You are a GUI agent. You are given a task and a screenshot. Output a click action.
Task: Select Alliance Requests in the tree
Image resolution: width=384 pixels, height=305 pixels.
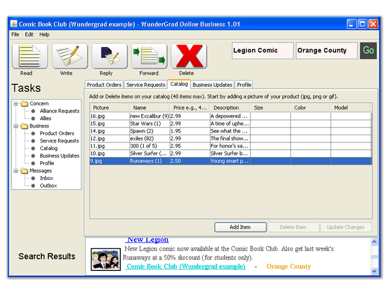59,111
